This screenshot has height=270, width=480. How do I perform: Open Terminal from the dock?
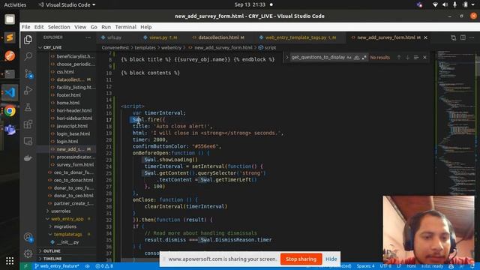10,73
